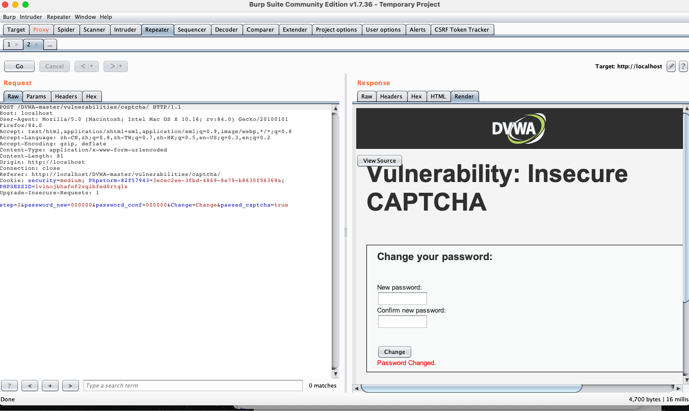Close Repeater tab 2 with its x
The height and width of the screenshot is (411, 689).
[x=36, y=45]
